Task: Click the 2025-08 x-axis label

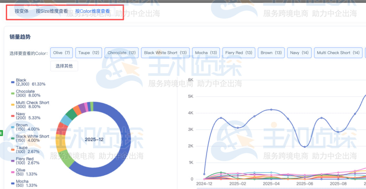Action: 338,184
